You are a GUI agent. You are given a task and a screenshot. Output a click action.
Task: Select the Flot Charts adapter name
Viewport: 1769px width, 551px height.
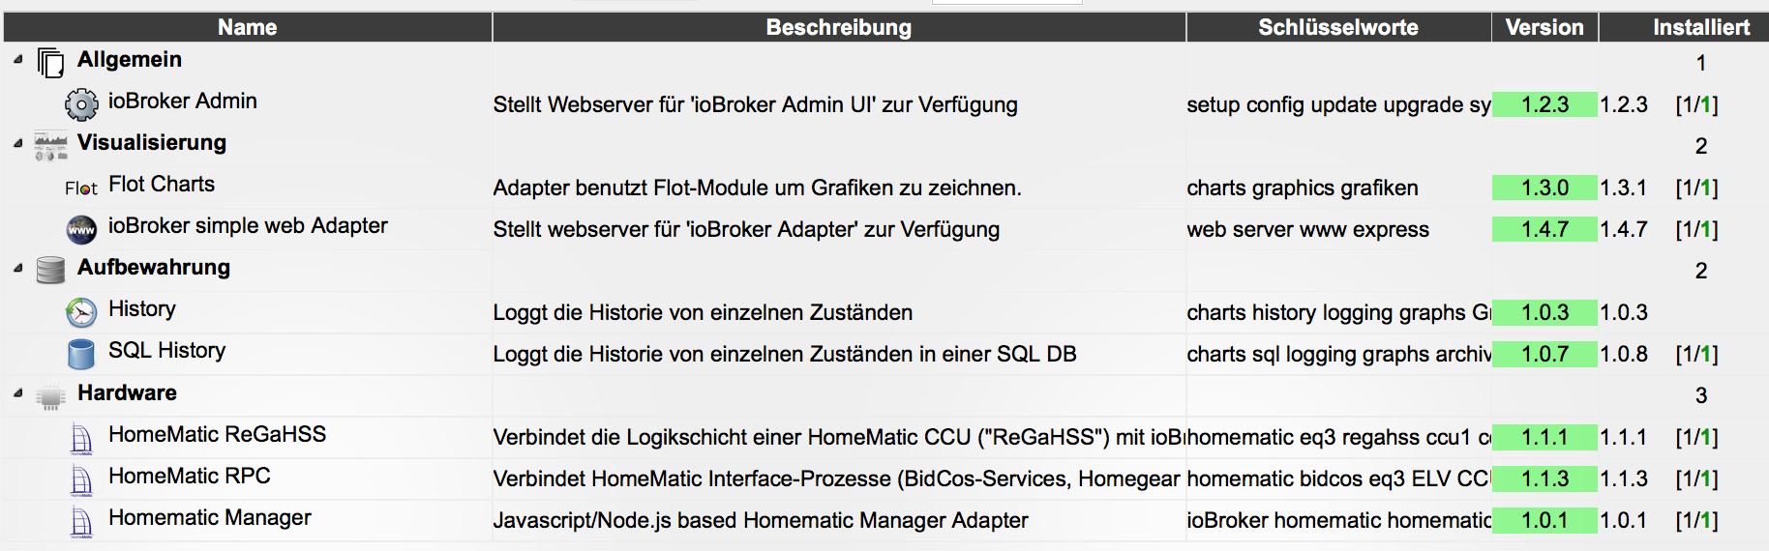point(162,184)
